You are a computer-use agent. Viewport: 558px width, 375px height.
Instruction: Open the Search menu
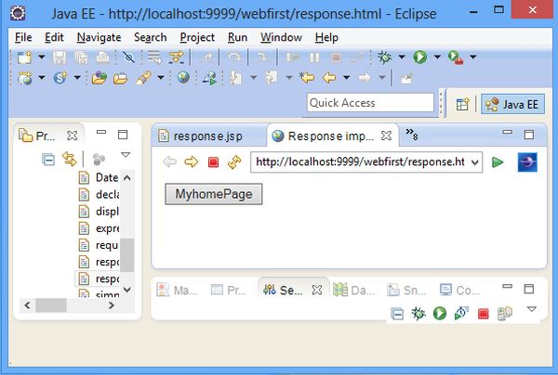[150, 37]
